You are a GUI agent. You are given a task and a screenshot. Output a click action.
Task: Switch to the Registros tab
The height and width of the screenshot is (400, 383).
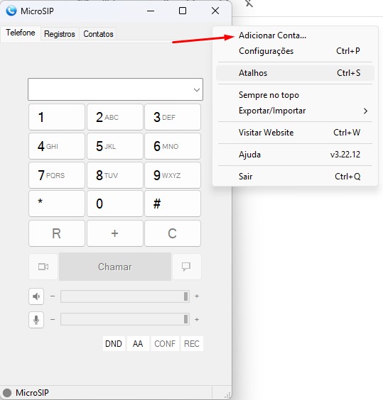coord(59,34)
